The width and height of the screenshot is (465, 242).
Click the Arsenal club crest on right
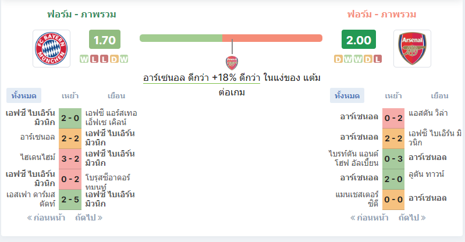[412, 48]
